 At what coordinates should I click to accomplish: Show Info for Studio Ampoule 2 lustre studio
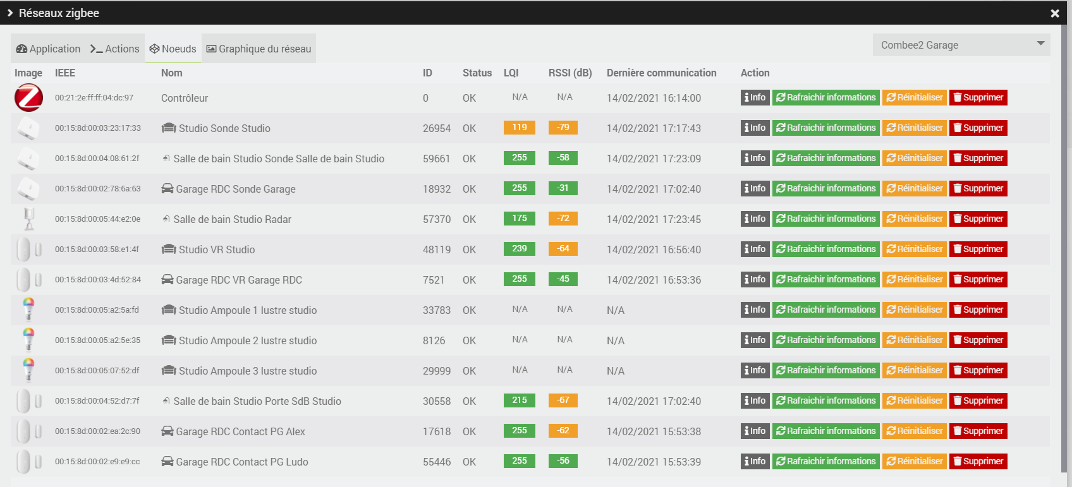[x=755, y=340]
